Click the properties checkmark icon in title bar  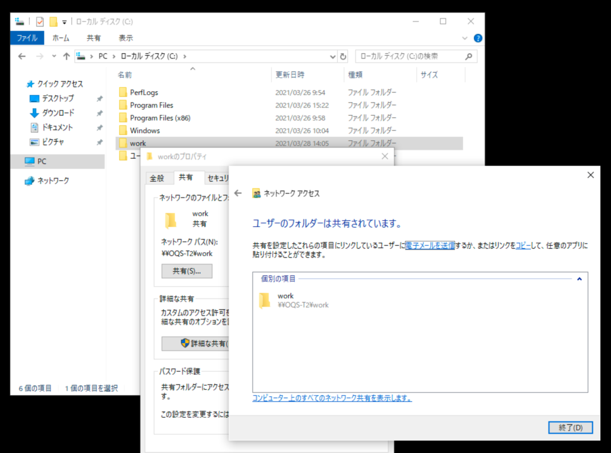click(40, 21)
